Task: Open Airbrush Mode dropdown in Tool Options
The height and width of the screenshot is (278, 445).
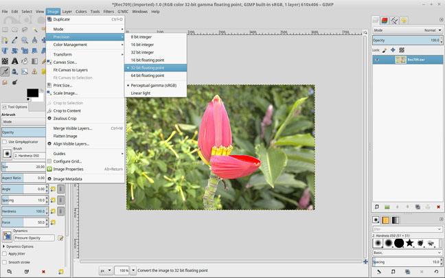Action: pos(23,121)
